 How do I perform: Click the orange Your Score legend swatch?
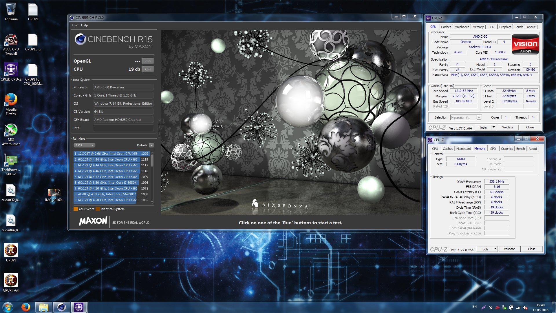[x=76, y=209]
